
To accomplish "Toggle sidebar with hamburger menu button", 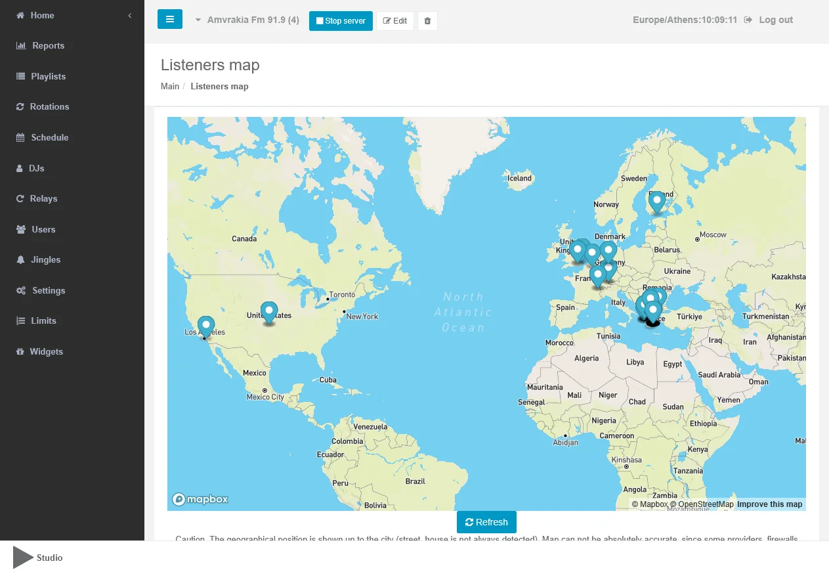I will (x=170, y=20).
